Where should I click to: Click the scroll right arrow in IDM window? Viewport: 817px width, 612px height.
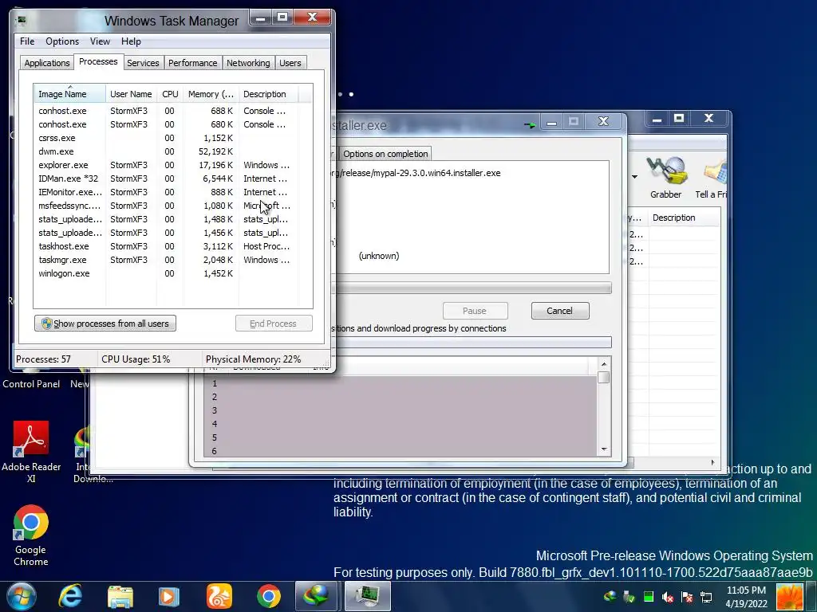[712, 462]
